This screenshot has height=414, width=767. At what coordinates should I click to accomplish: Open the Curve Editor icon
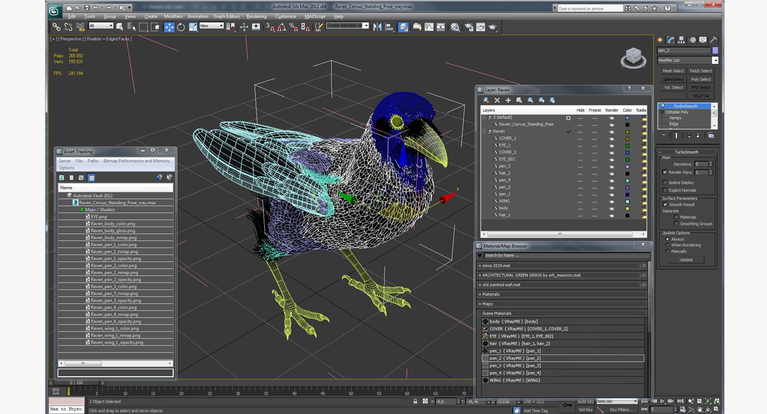point(429,27)
